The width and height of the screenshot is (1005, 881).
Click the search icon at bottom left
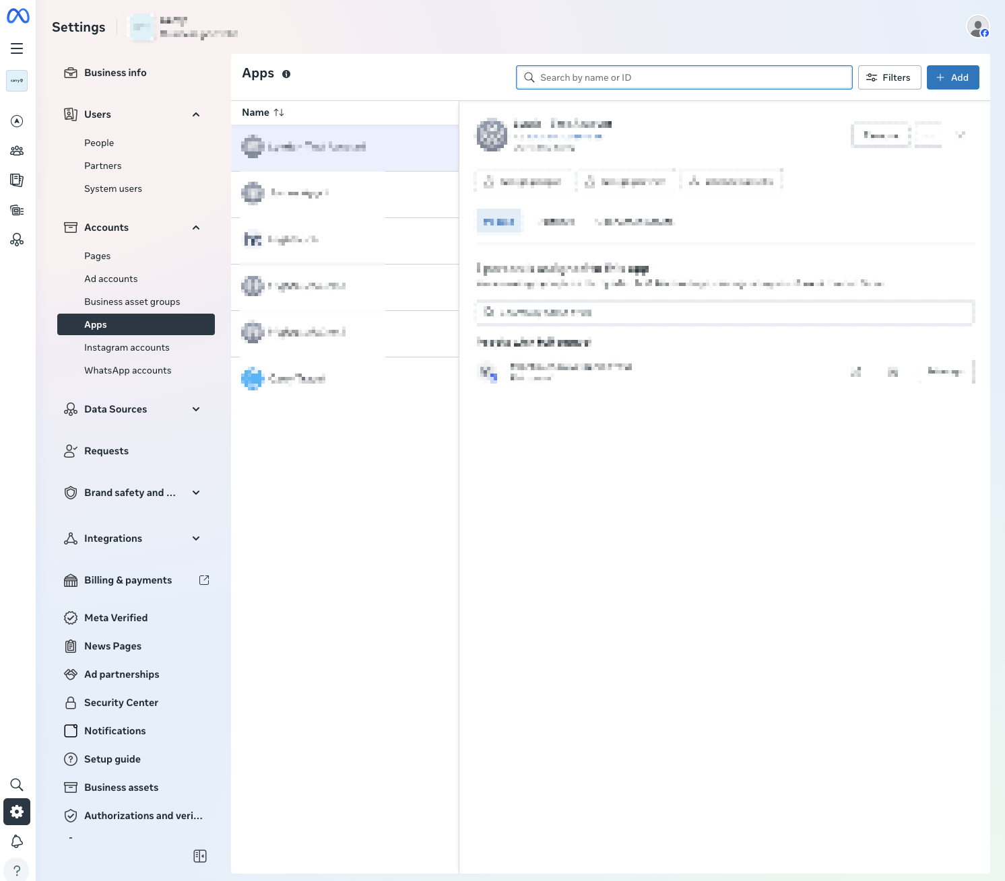17,784
